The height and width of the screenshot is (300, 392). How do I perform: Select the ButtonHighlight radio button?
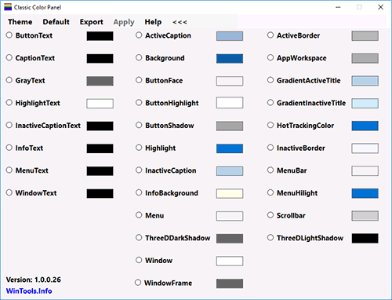pyautogui.click(x=139, y=103)
